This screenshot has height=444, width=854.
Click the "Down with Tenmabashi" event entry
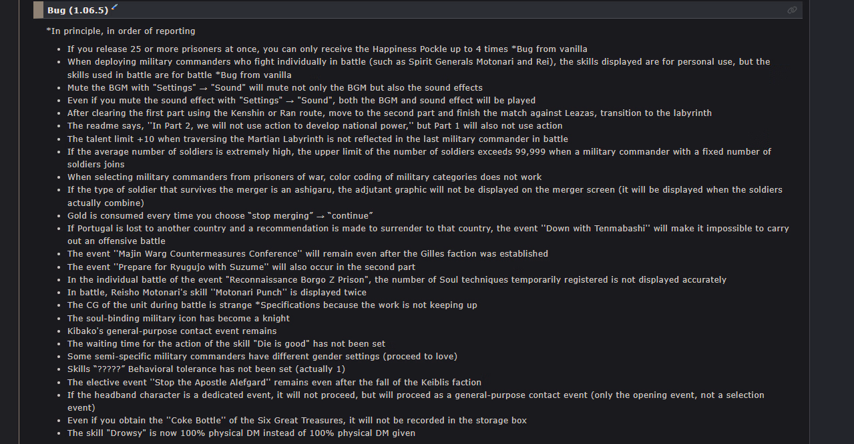pos(427,228)
